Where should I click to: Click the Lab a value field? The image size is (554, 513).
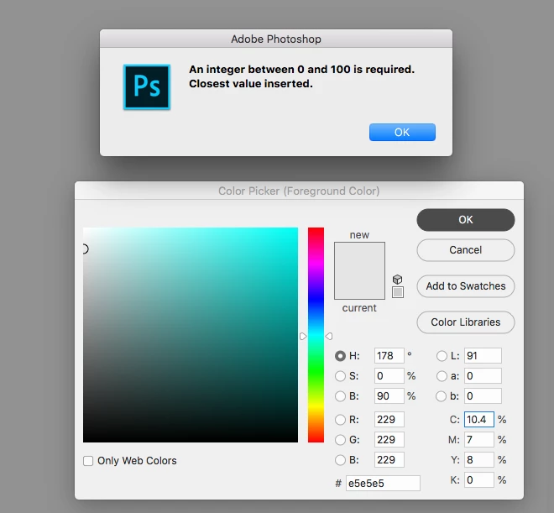coord(483,376)
